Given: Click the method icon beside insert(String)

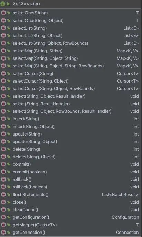Looking at the screenshot, I should 3,119.
